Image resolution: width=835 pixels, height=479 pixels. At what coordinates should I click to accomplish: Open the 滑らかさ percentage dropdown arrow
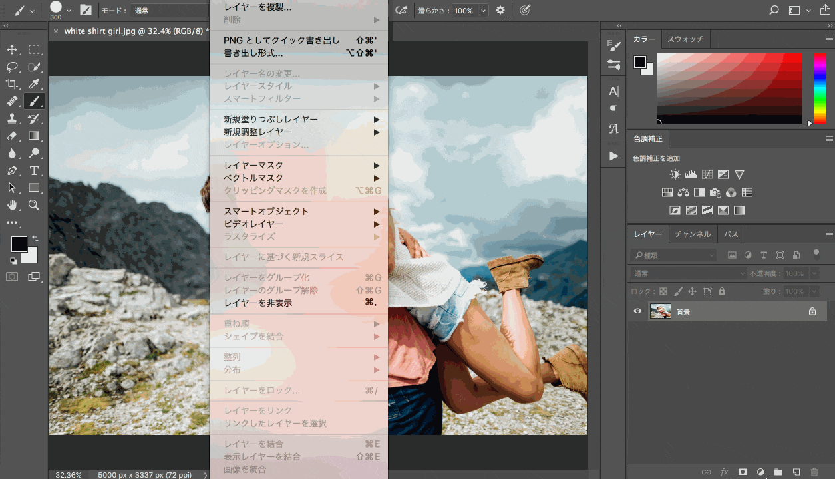click(x=483, y=11)
